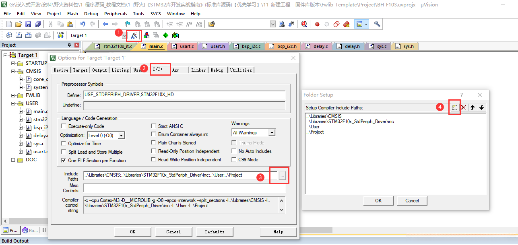The image size is (518, 245).
Task: Launch the Pack Installer toolbar icon
Action: click(x=175, y=35)
